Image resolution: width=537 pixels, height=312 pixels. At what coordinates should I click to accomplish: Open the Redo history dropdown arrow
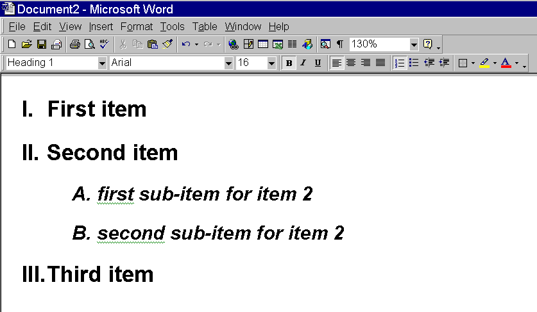[219, 44]
